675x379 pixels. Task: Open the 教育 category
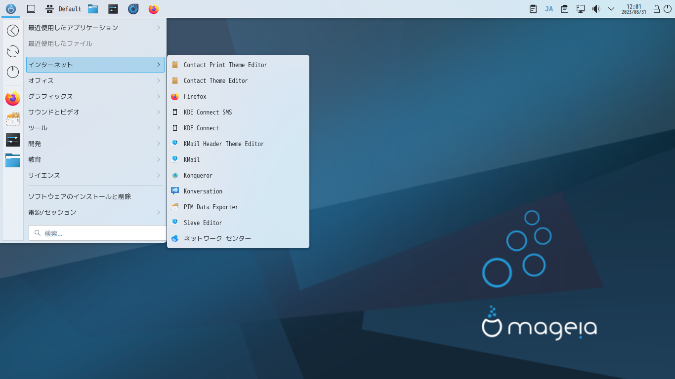pos(95,159)
